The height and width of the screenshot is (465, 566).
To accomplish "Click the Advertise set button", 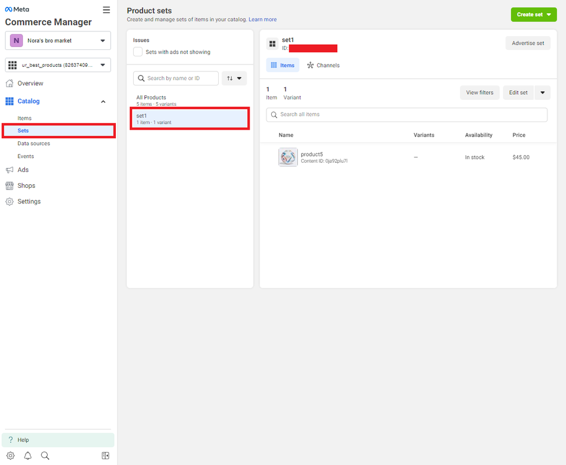I will tap(528, 43).
